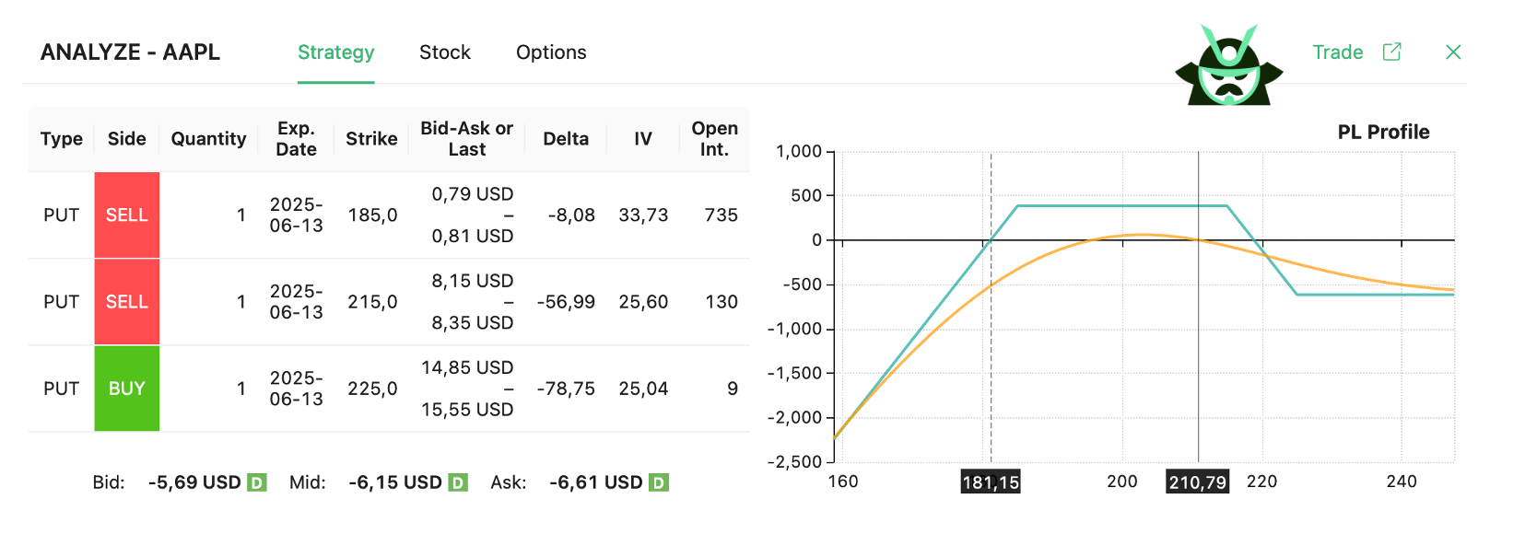Close the Analyze AAPL panel
The image size is (1537, 534).
(x=1453, y=52)
